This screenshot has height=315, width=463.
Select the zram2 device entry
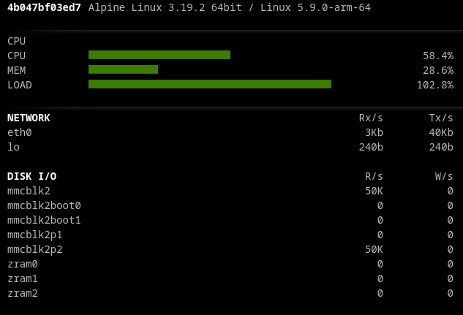[23, 293]
